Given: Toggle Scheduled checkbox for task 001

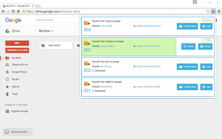Looking at the screenshot, I should click(x=93, y=91).
